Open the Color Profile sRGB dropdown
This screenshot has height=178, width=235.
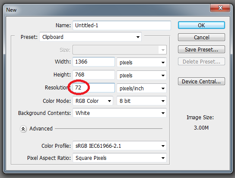click(x=120, y=146)
